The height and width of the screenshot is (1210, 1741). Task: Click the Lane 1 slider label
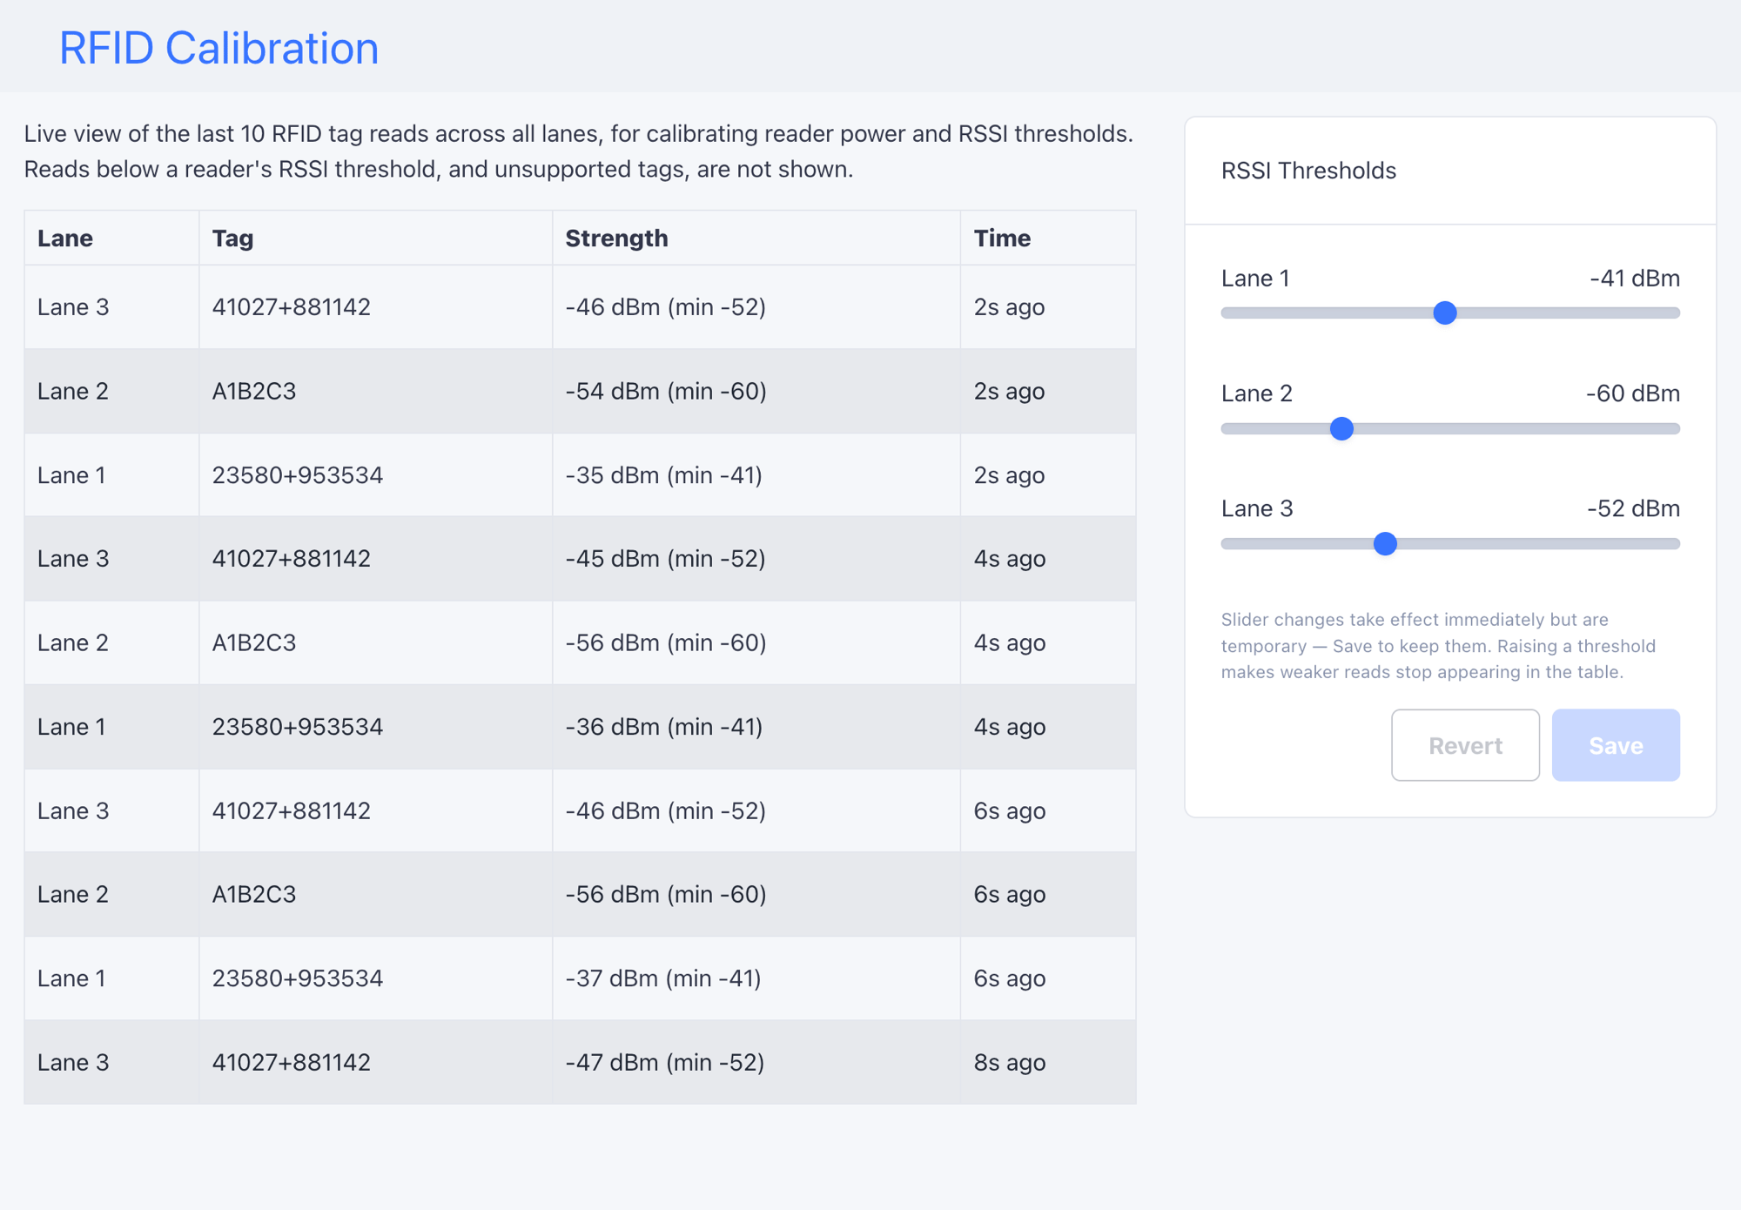[x=1255, y=279]
